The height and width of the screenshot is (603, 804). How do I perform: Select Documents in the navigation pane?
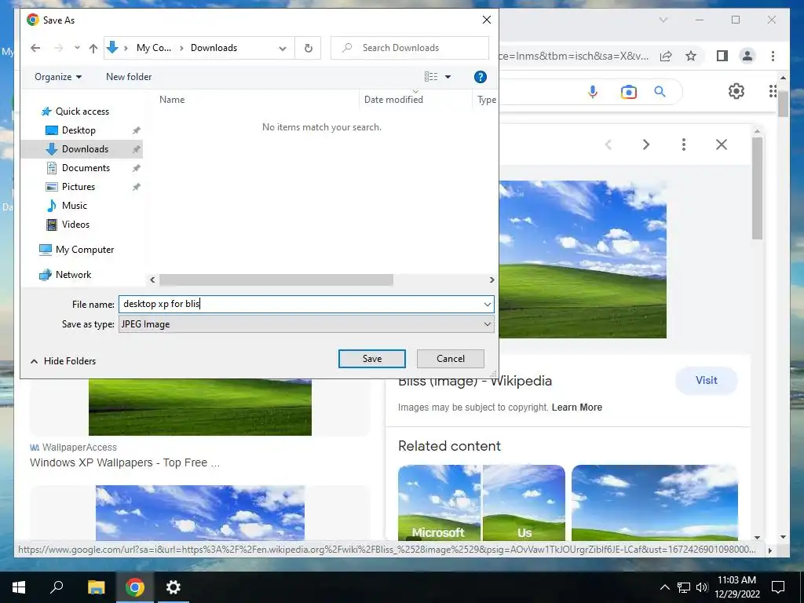(86, 168)
